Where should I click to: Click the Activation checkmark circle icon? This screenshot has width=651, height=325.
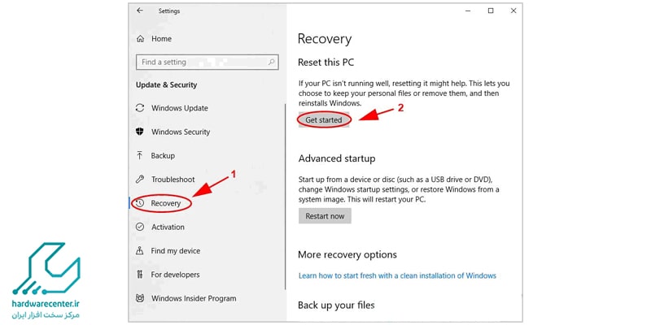140,227
